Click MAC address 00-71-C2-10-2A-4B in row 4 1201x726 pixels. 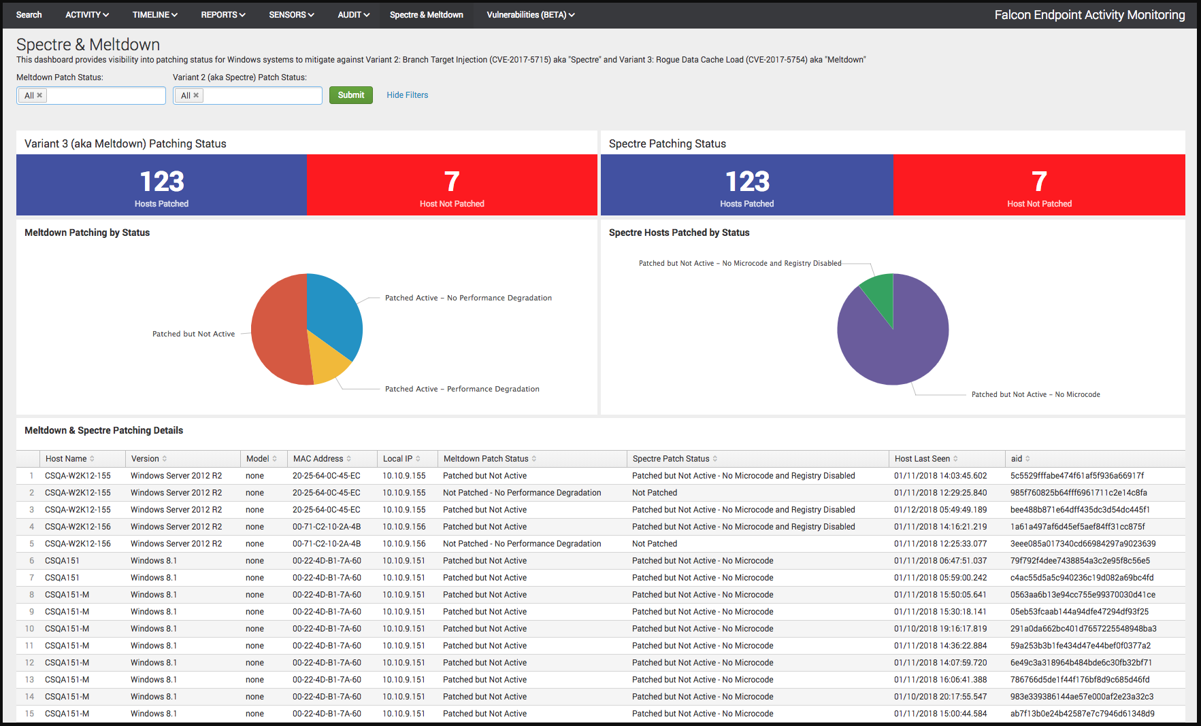coord(327,527)
